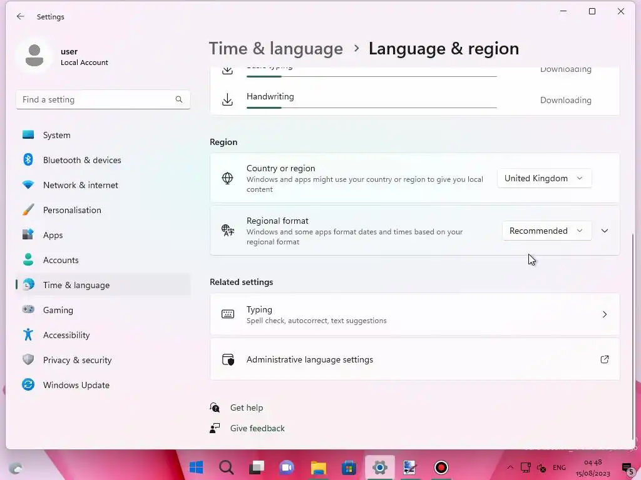Open Administrative language settings
This screenshot has height=480, width=641.
pyautogui.click(x=414, y=359)
